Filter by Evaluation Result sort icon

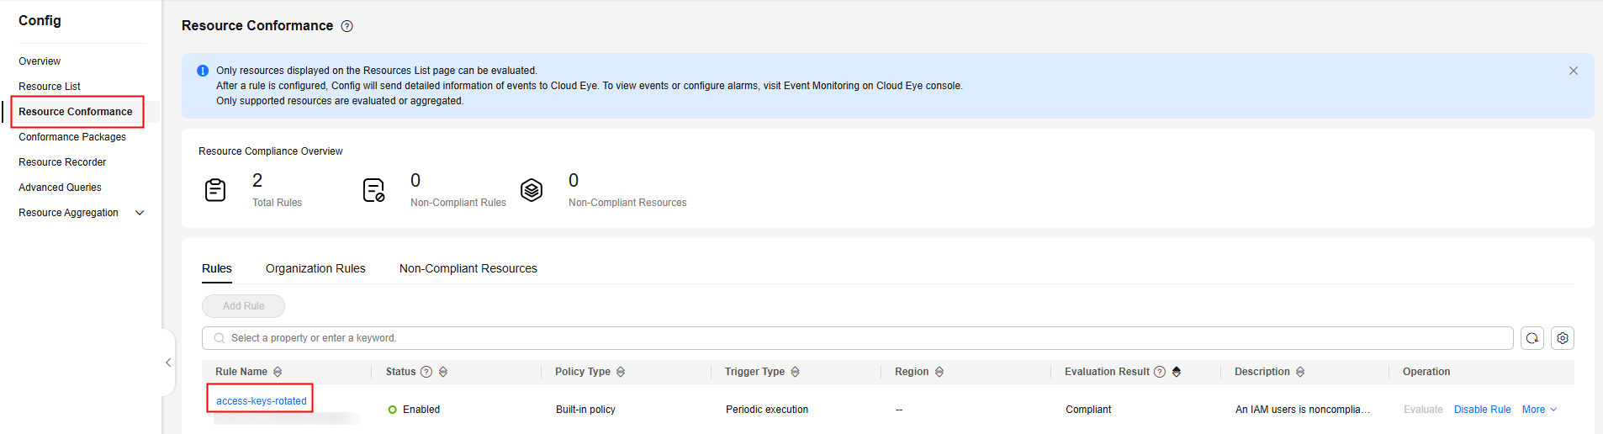tap(1177, 372)
